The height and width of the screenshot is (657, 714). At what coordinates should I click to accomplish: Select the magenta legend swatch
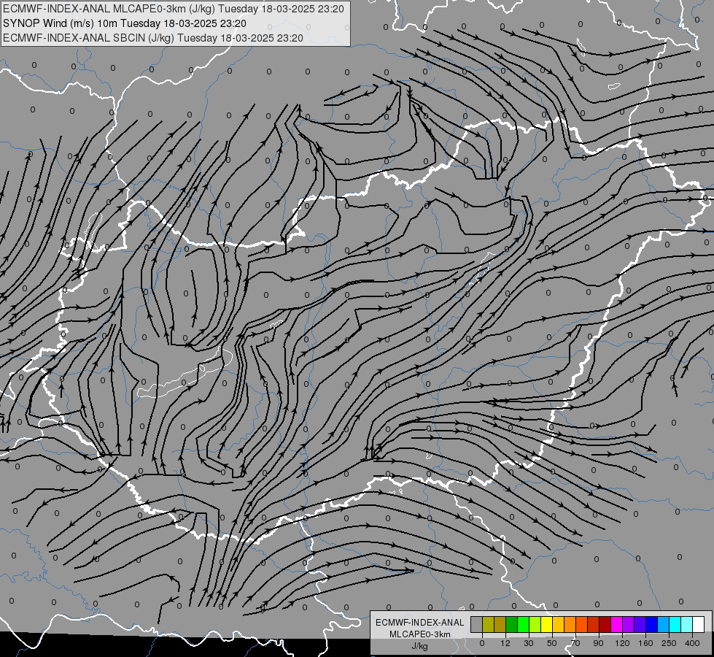click(617, 624)
